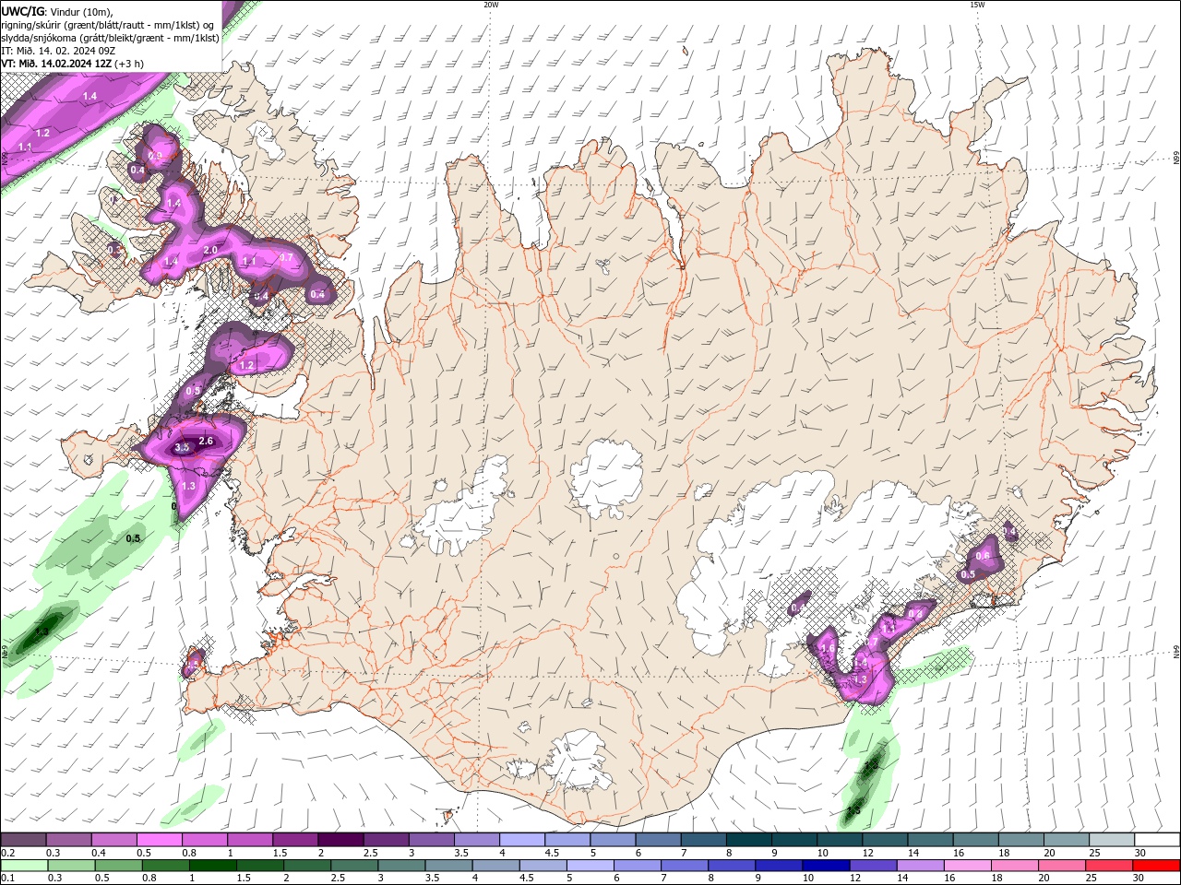The image size is (1181, 885).
Task: Select the dark purple 2 swatch in upper legend row
Action: pyautogui.click(x=340, y=839)
